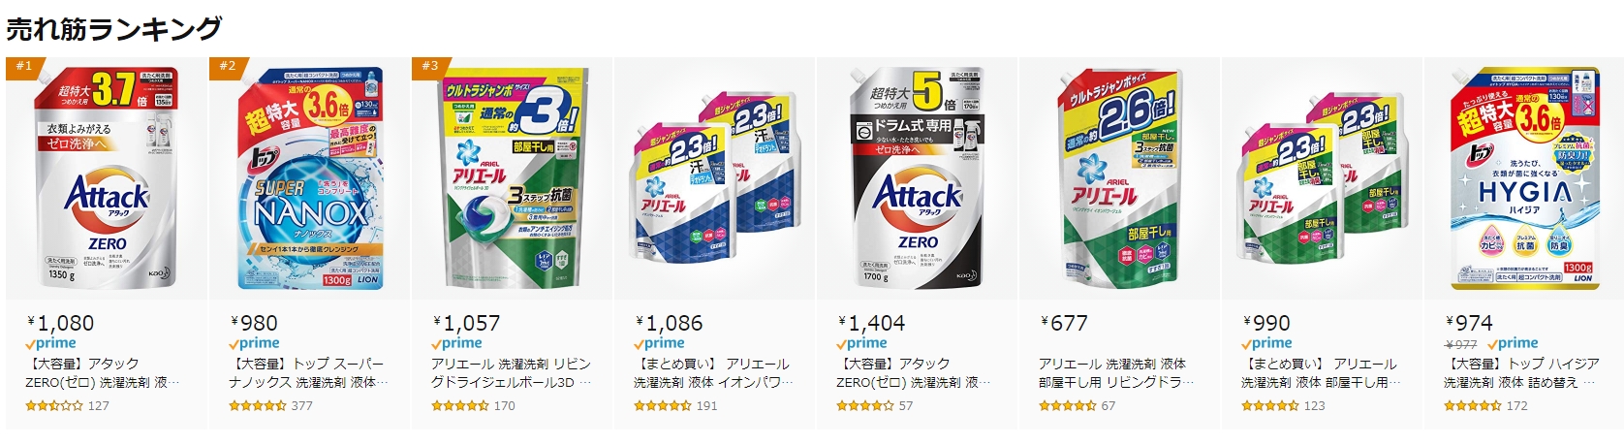Click the #3 ranking badge
Screen dimensions: 1624x445
click(427, 67)
